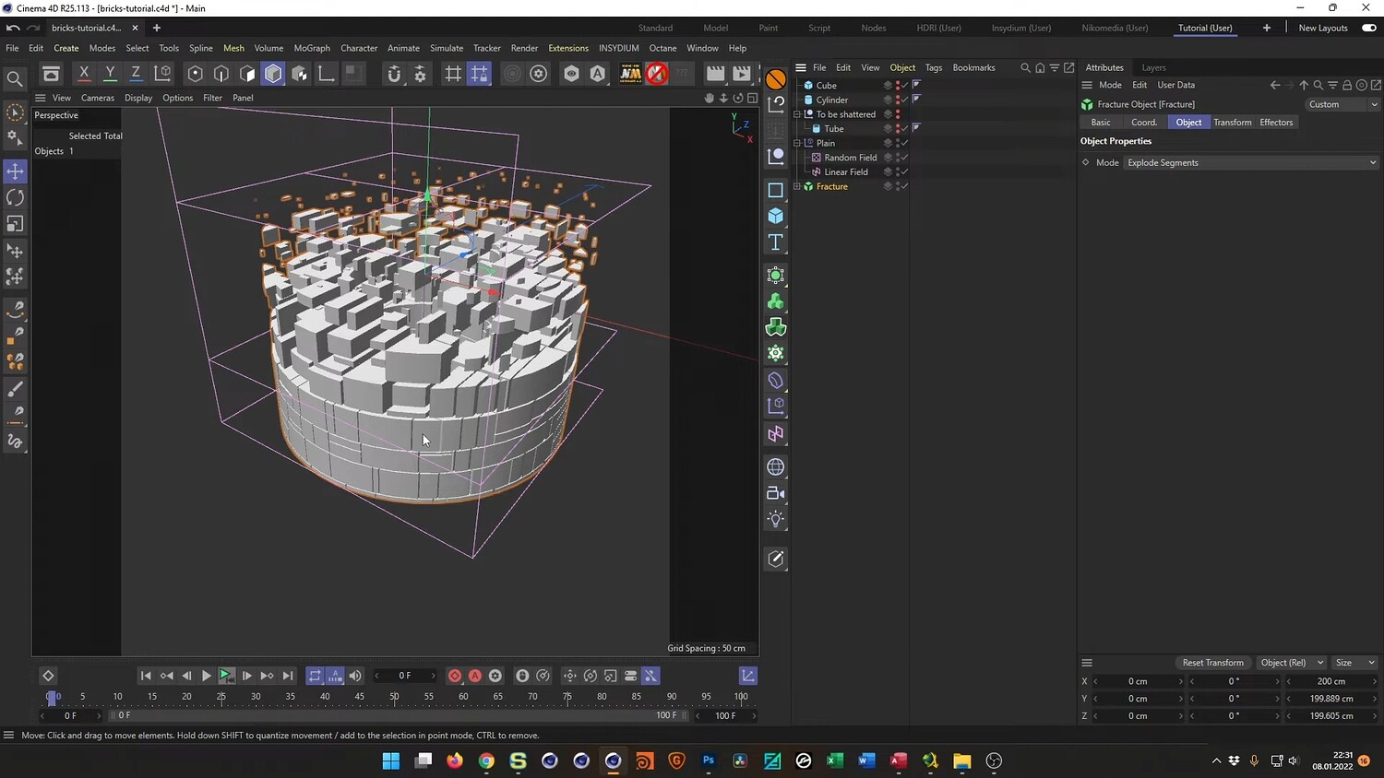The image size is (1384, 778).
Task: Toggle the X axis lock icon
Action: coord(84,74)
